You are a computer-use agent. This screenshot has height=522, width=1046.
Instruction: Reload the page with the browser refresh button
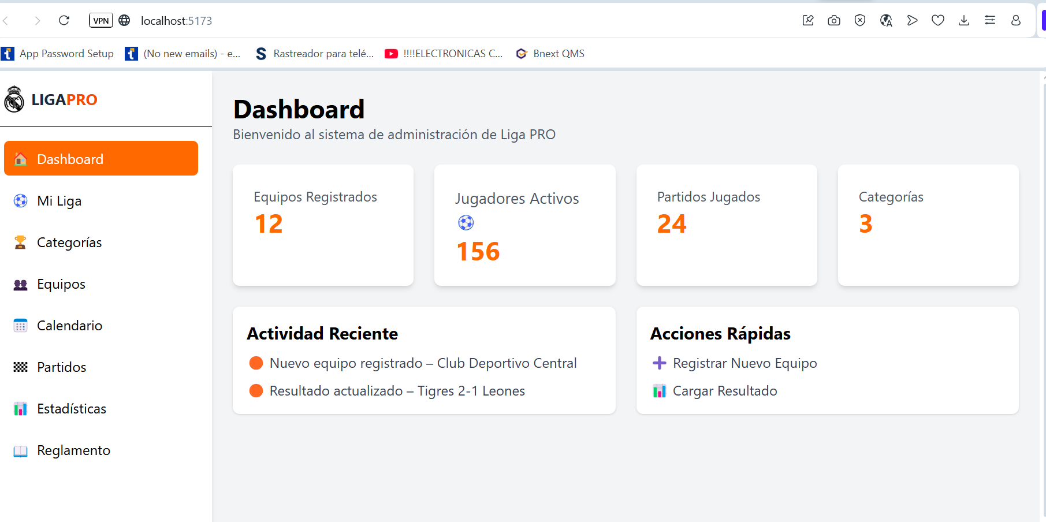click(64, 21)
